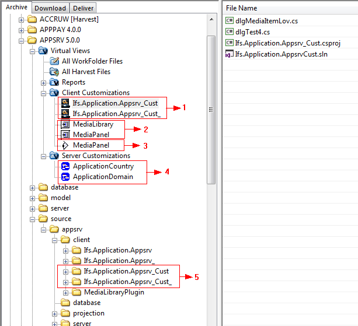Collapse the Client Customizations node

43,93
